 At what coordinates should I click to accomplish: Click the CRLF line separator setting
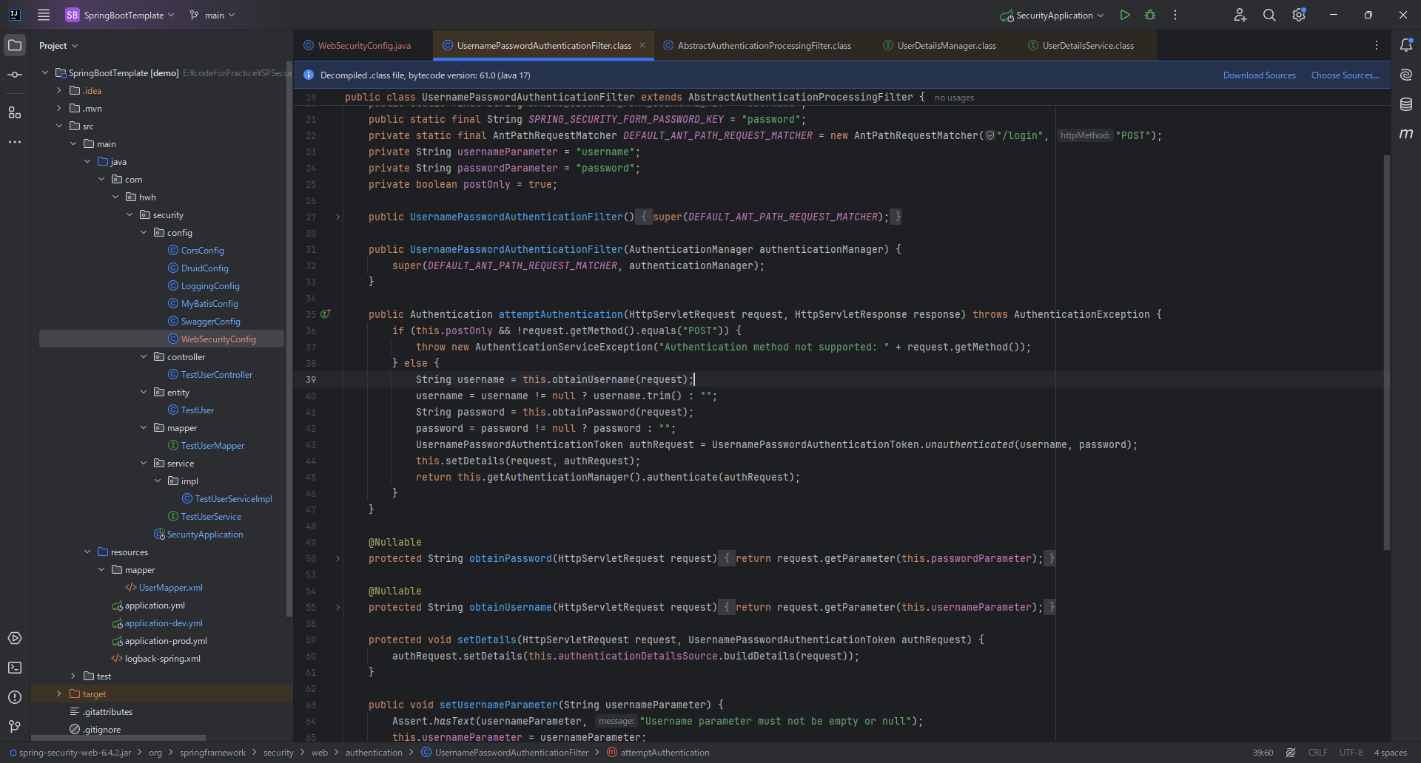click(1317, 753)
